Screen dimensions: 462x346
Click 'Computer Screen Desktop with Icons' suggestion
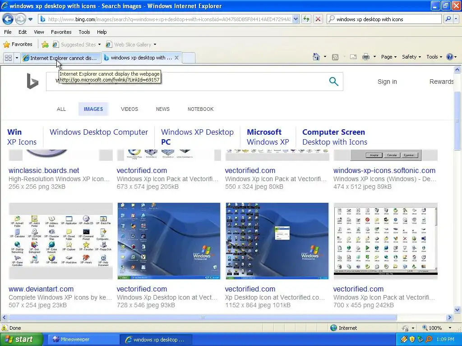click(335, 137)
